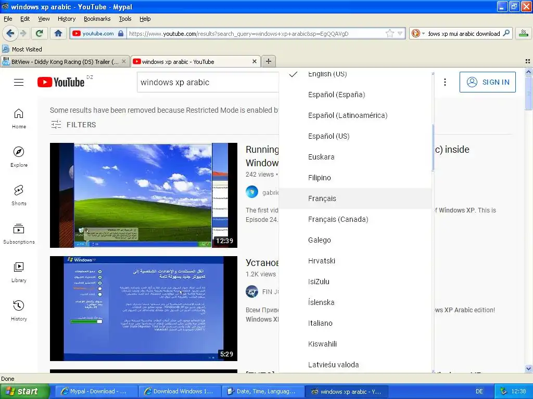
Task: Click the toolbar extension icon at the far right
Action: click(x=524, y=33)
